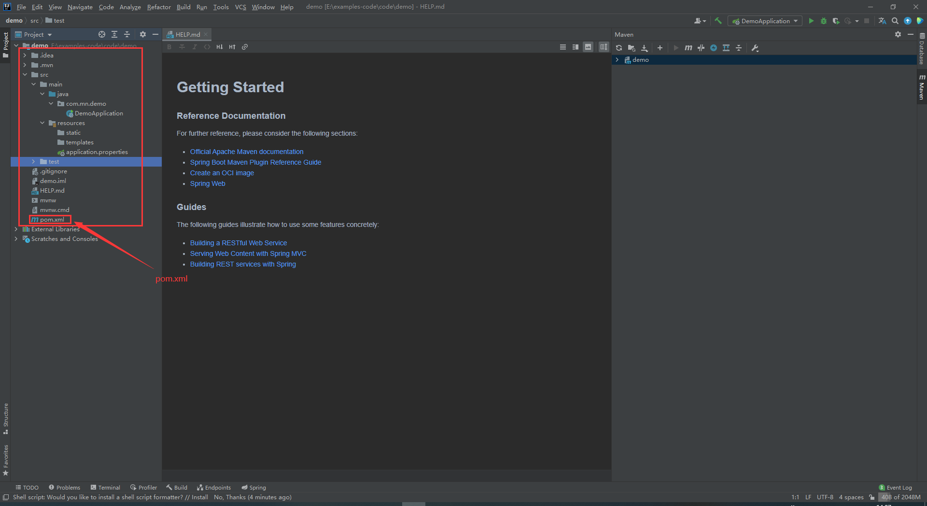Open Maven panel gear options

point(898,34)
